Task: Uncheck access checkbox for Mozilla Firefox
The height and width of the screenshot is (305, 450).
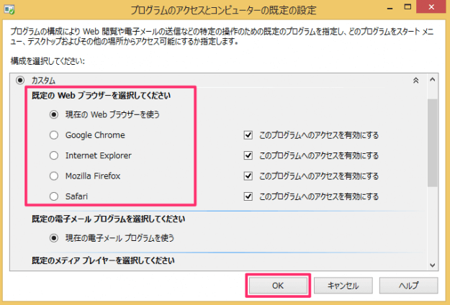Action: tap(248, 176)
